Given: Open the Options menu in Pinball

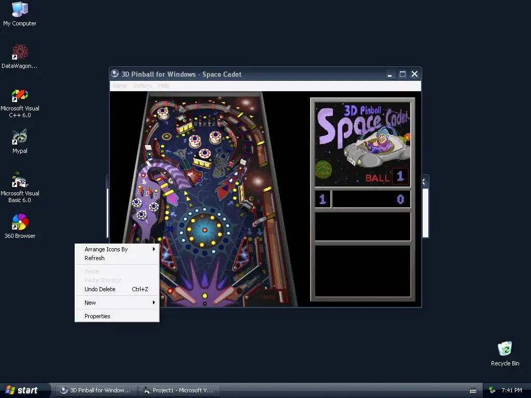Looking at the screenshot, I should pos(142,86).
